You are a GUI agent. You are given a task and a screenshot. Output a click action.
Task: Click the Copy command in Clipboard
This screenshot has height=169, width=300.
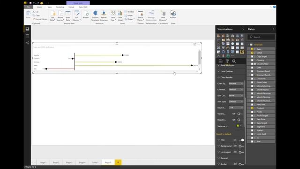[36, 15]
